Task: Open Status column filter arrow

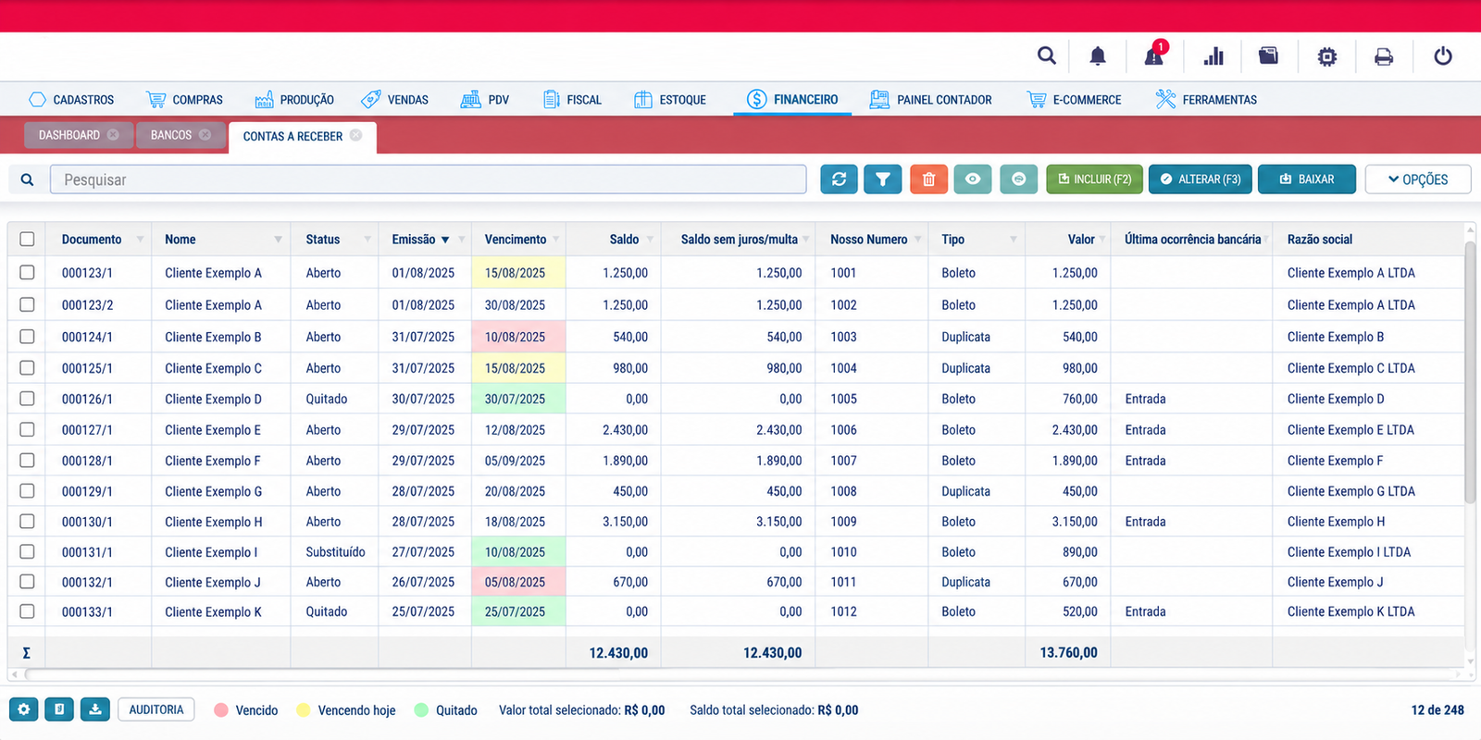Action: (367, 239)
